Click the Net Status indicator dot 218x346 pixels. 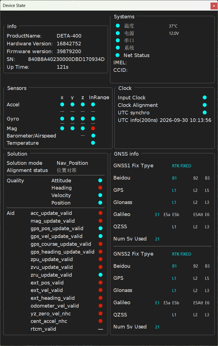117,55
